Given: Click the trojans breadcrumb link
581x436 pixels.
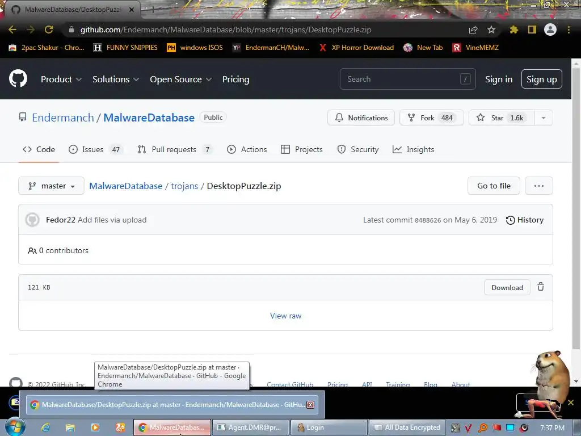Looking at the screenshot, I should (184, 186).
